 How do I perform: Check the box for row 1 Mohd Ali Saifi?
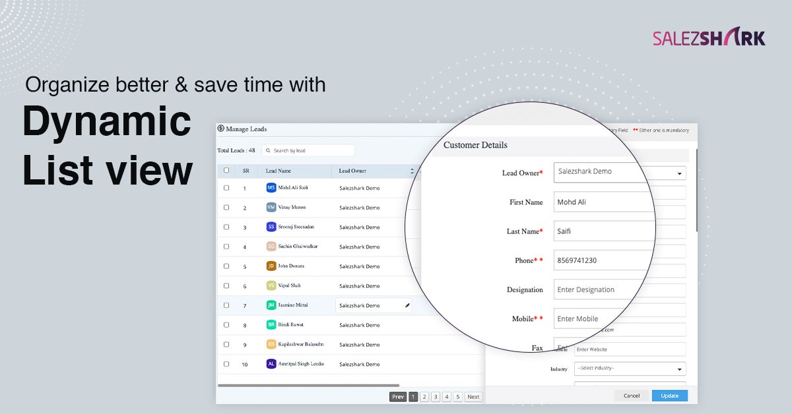[x=226, y=188]
